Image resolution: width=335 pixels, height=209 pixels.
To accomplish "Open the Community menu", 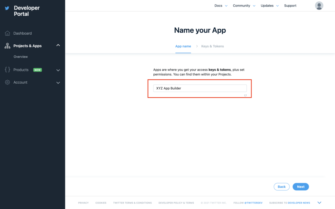I will 241,6.
